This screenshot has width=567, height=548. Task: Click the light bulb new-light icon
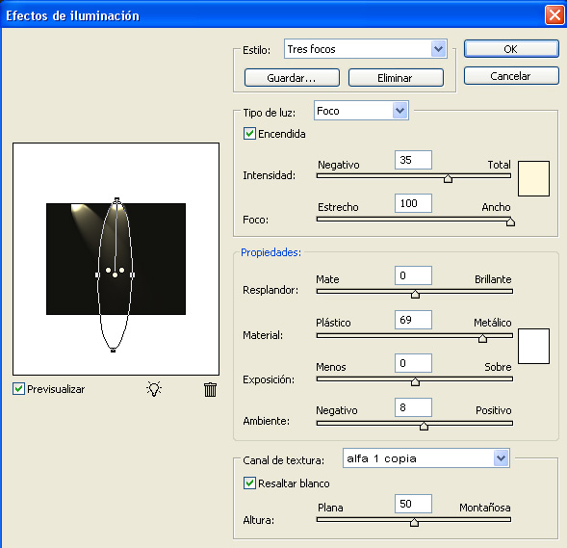pyautogui.click(x=154, y=389)
